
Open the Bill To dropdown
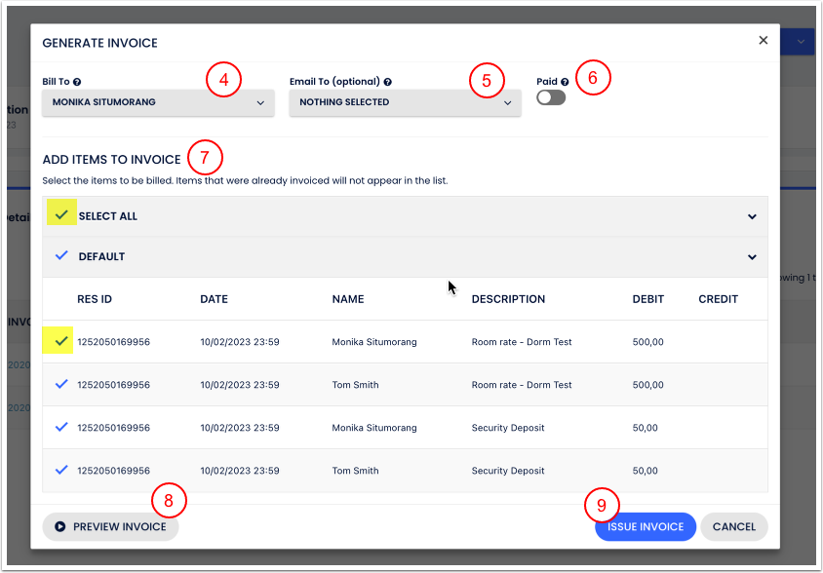pyautogui.click(x=158, y=102)
